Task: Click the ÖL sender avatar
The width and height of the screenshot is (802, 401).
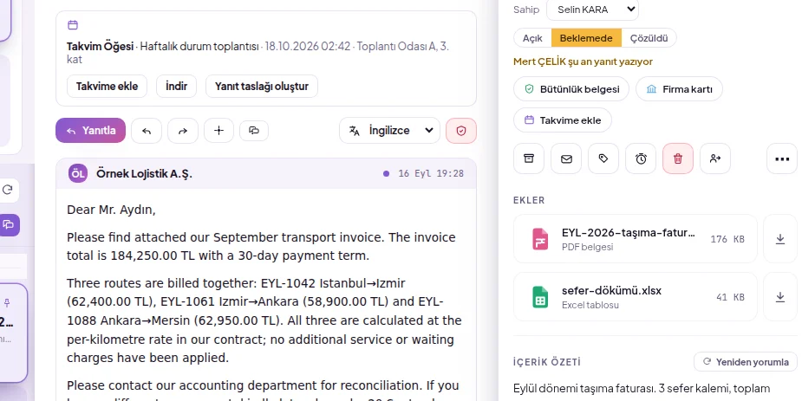Action: (x=78, y=174)
